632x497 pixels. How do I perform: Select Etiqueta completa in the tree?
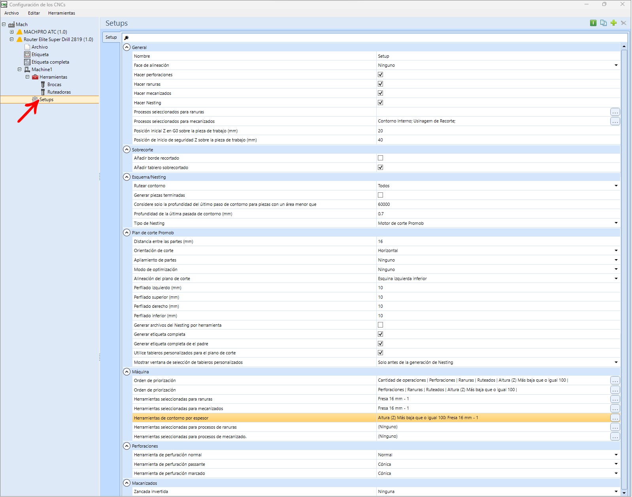[x=50, y=62]
